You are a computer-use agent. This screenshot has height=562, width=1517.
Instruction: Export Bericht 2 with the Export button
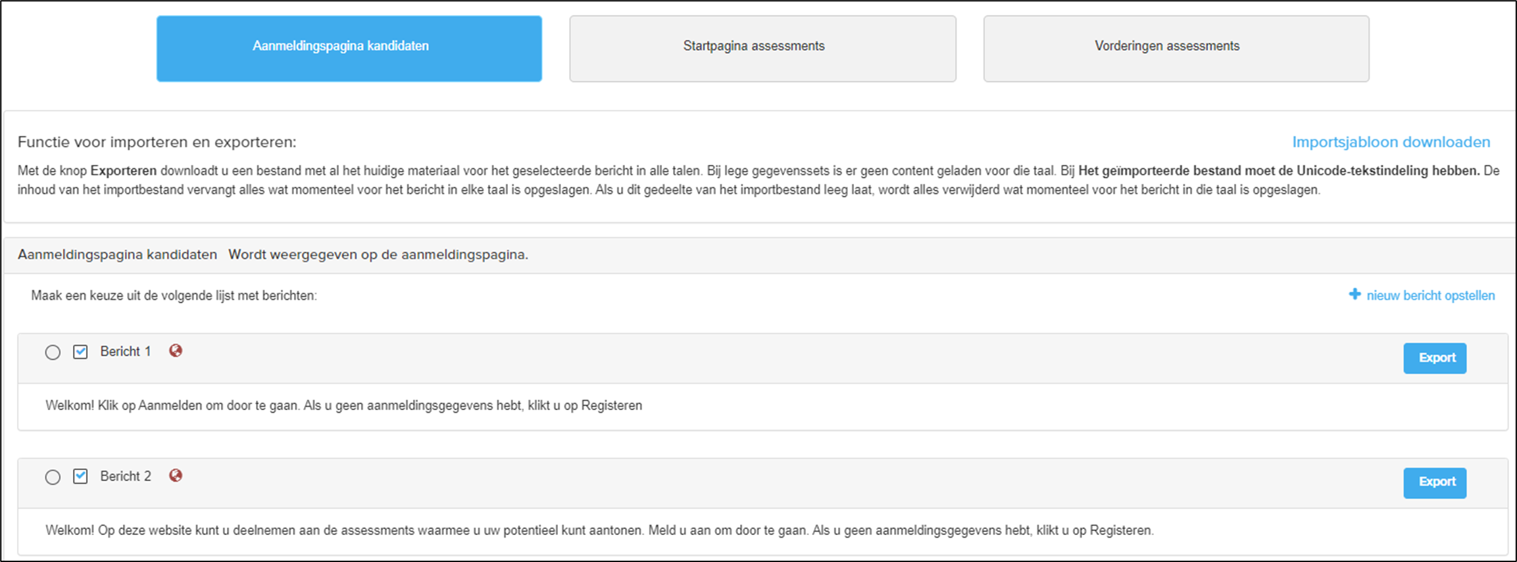click(1435, 483)
